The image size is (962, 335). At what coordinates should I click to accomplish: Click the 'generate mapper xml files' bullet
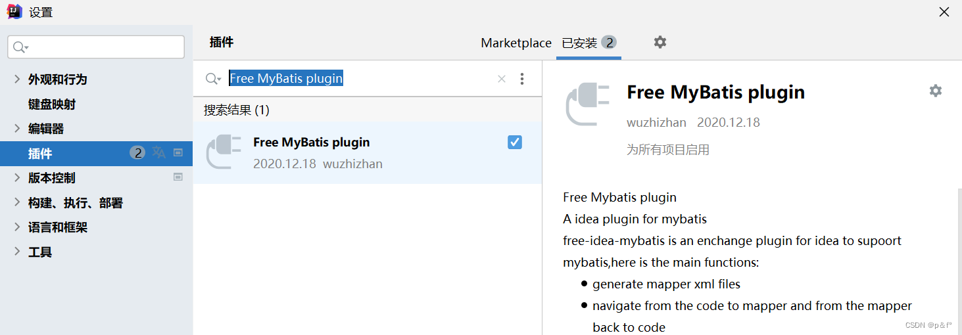(x=666, y=284)
